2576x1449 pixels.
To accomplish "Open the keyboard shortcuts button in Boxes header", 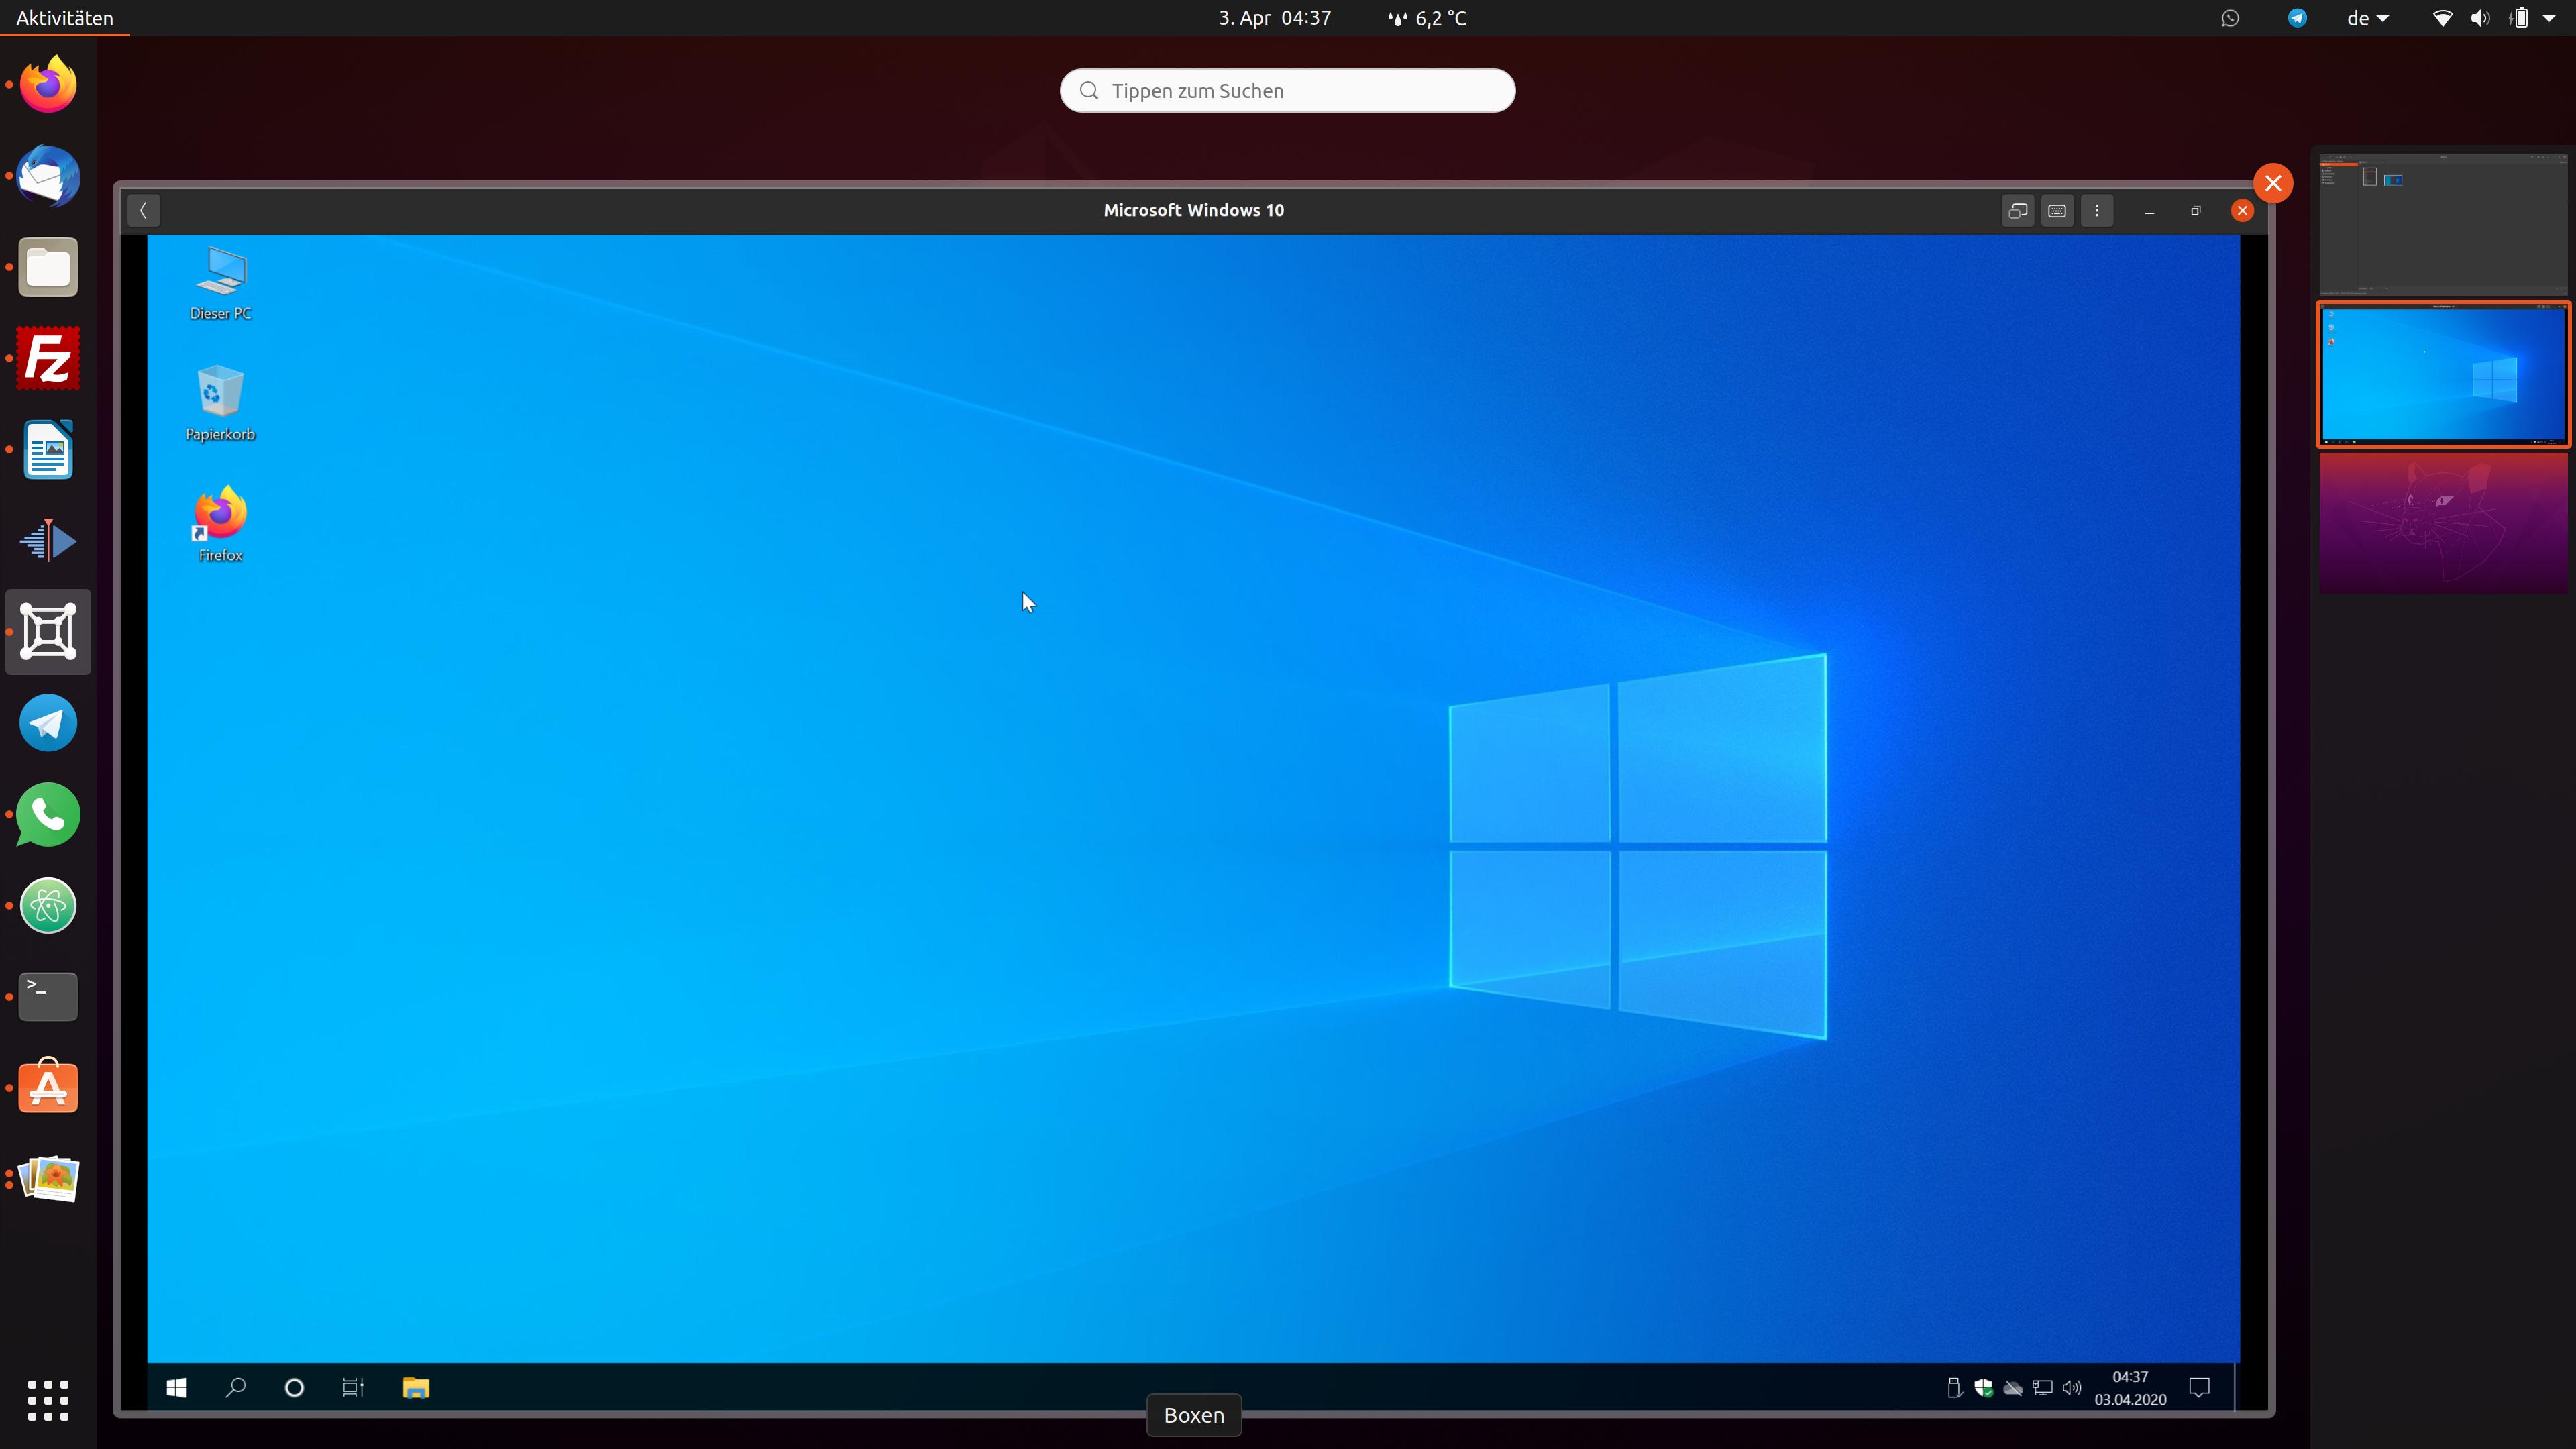I will [2057, 210].
